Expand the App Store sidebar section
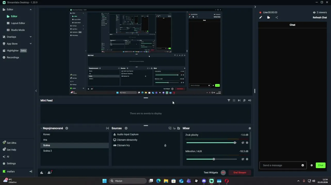Image resolution: width=331 pixels, height=185 pixels. point(30,44)
